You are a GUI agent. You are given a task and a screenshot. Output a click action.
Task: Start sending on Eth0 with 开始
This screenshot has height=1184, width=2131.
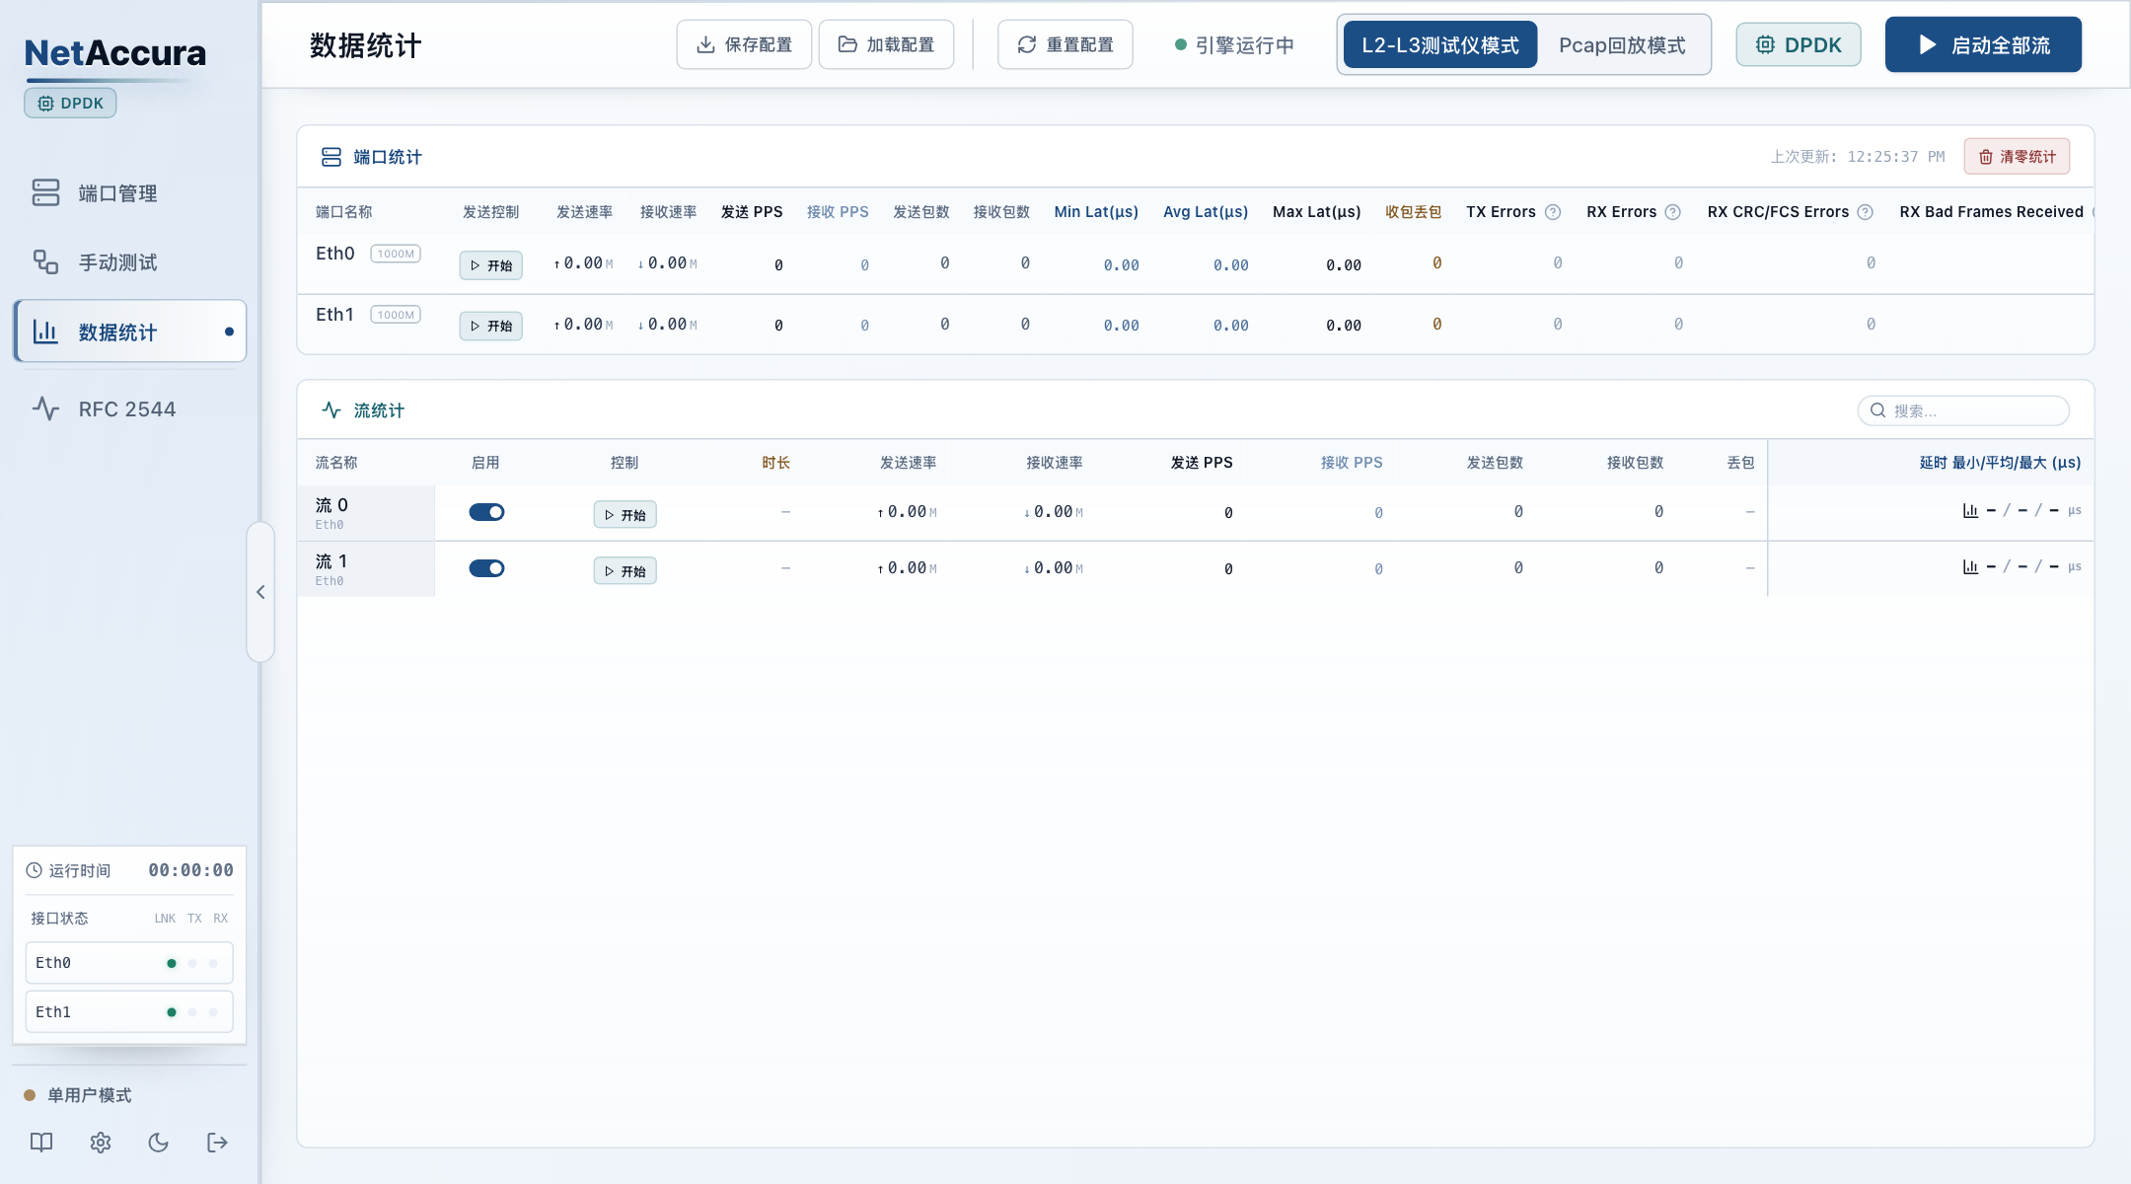[x=490, y=265]
